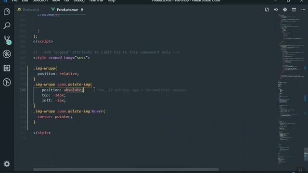The height and width of the screenshot is (173, 308).
Task: Open the More Actions ellipsis menu
Action: pyautogui.click(x=303, y=10)
